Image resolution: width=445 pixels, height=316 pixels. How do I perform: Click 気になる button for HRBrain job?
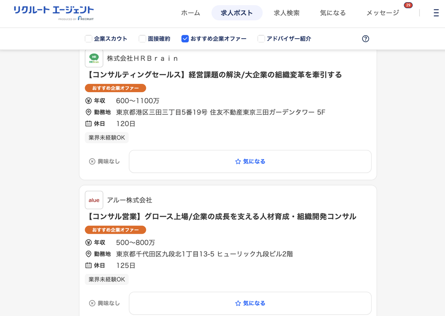(x=250, y=161)
